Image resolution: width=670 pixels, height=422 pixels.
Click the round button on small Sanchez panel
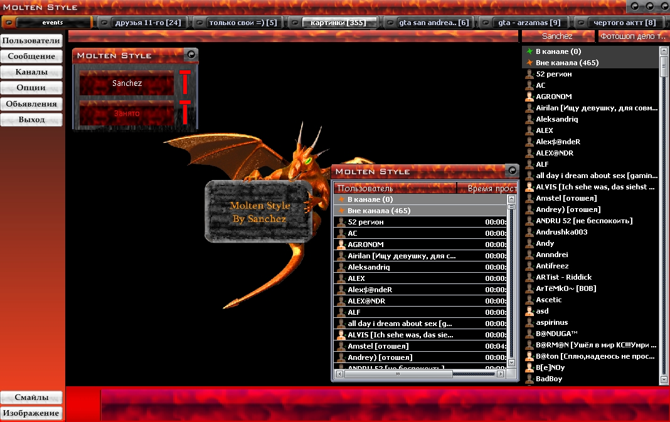click(x=191, y=55)
